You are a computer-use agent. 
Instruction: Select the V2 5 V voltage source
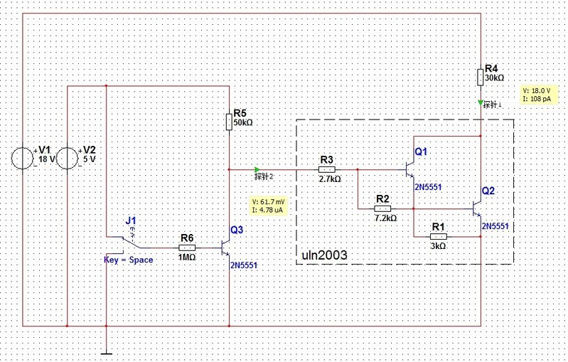[x=67, y=158]
